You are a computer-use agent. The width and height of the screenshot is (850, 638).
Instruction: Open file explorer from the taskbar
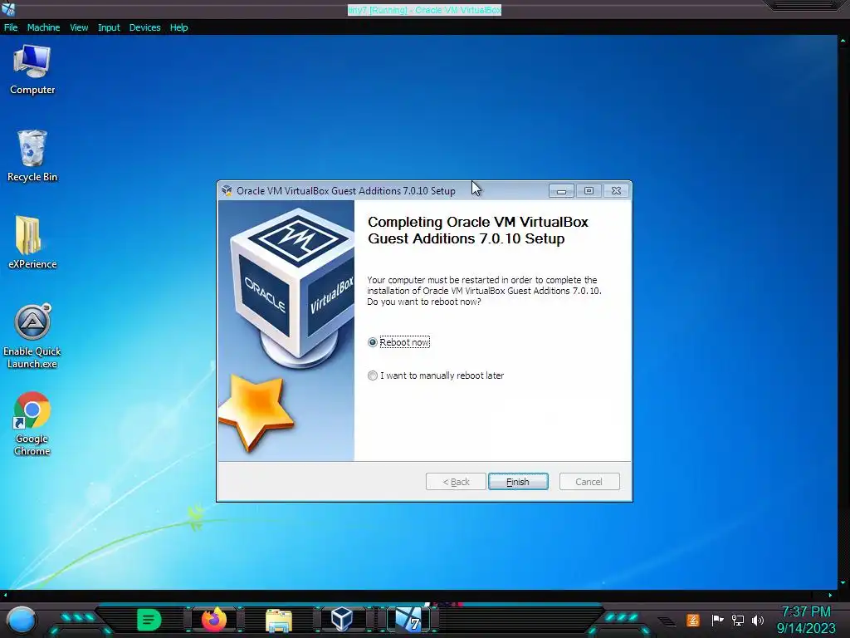(x=279, y=620)
